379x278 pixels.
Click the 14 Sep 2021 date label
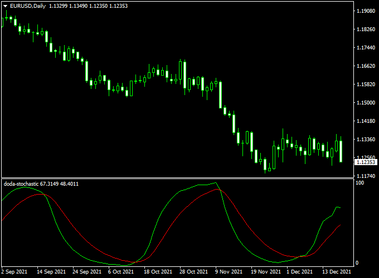(51, 272)
